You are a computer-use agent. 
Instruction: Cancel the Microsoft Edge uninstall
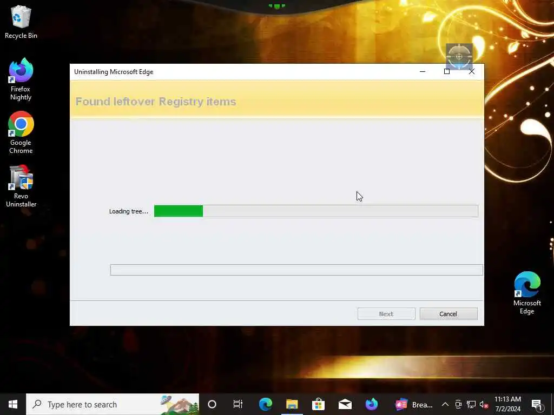449,314
